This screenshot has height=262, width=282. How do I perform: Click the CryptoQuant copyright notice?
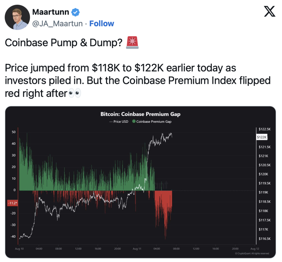click(x=252, y=253)
